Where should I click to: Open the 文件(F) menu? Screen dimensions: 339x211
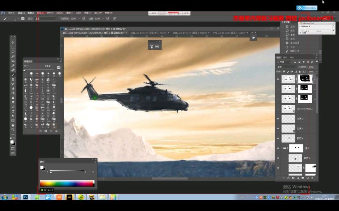(x=12, y=13)
